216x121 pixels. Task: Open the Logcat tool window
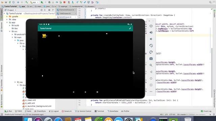(54, 111)
